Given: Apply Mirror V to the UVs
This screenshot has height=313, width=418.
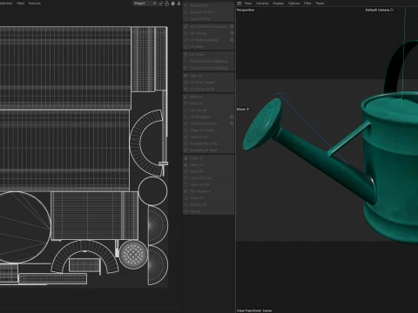Looking at the screenshot, I should point(208,103).
